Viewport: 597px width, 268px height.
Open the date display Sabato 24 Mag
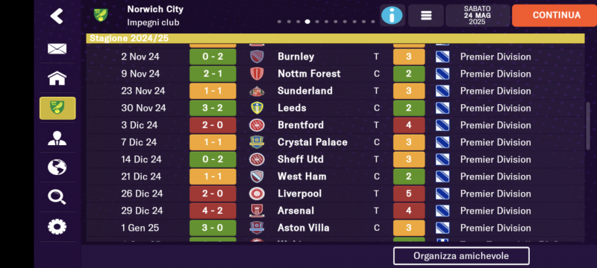click(477, 16)
